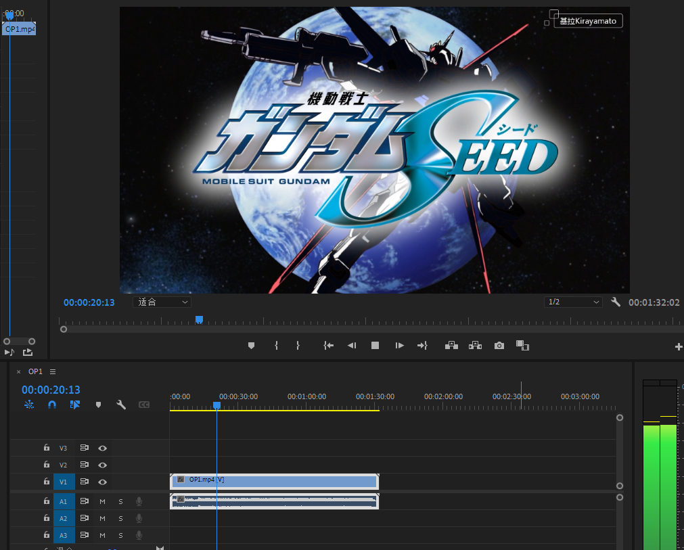Toggle insert sequences as nests icon
Viewport: 684px width, 550px height.
(29, 405)
